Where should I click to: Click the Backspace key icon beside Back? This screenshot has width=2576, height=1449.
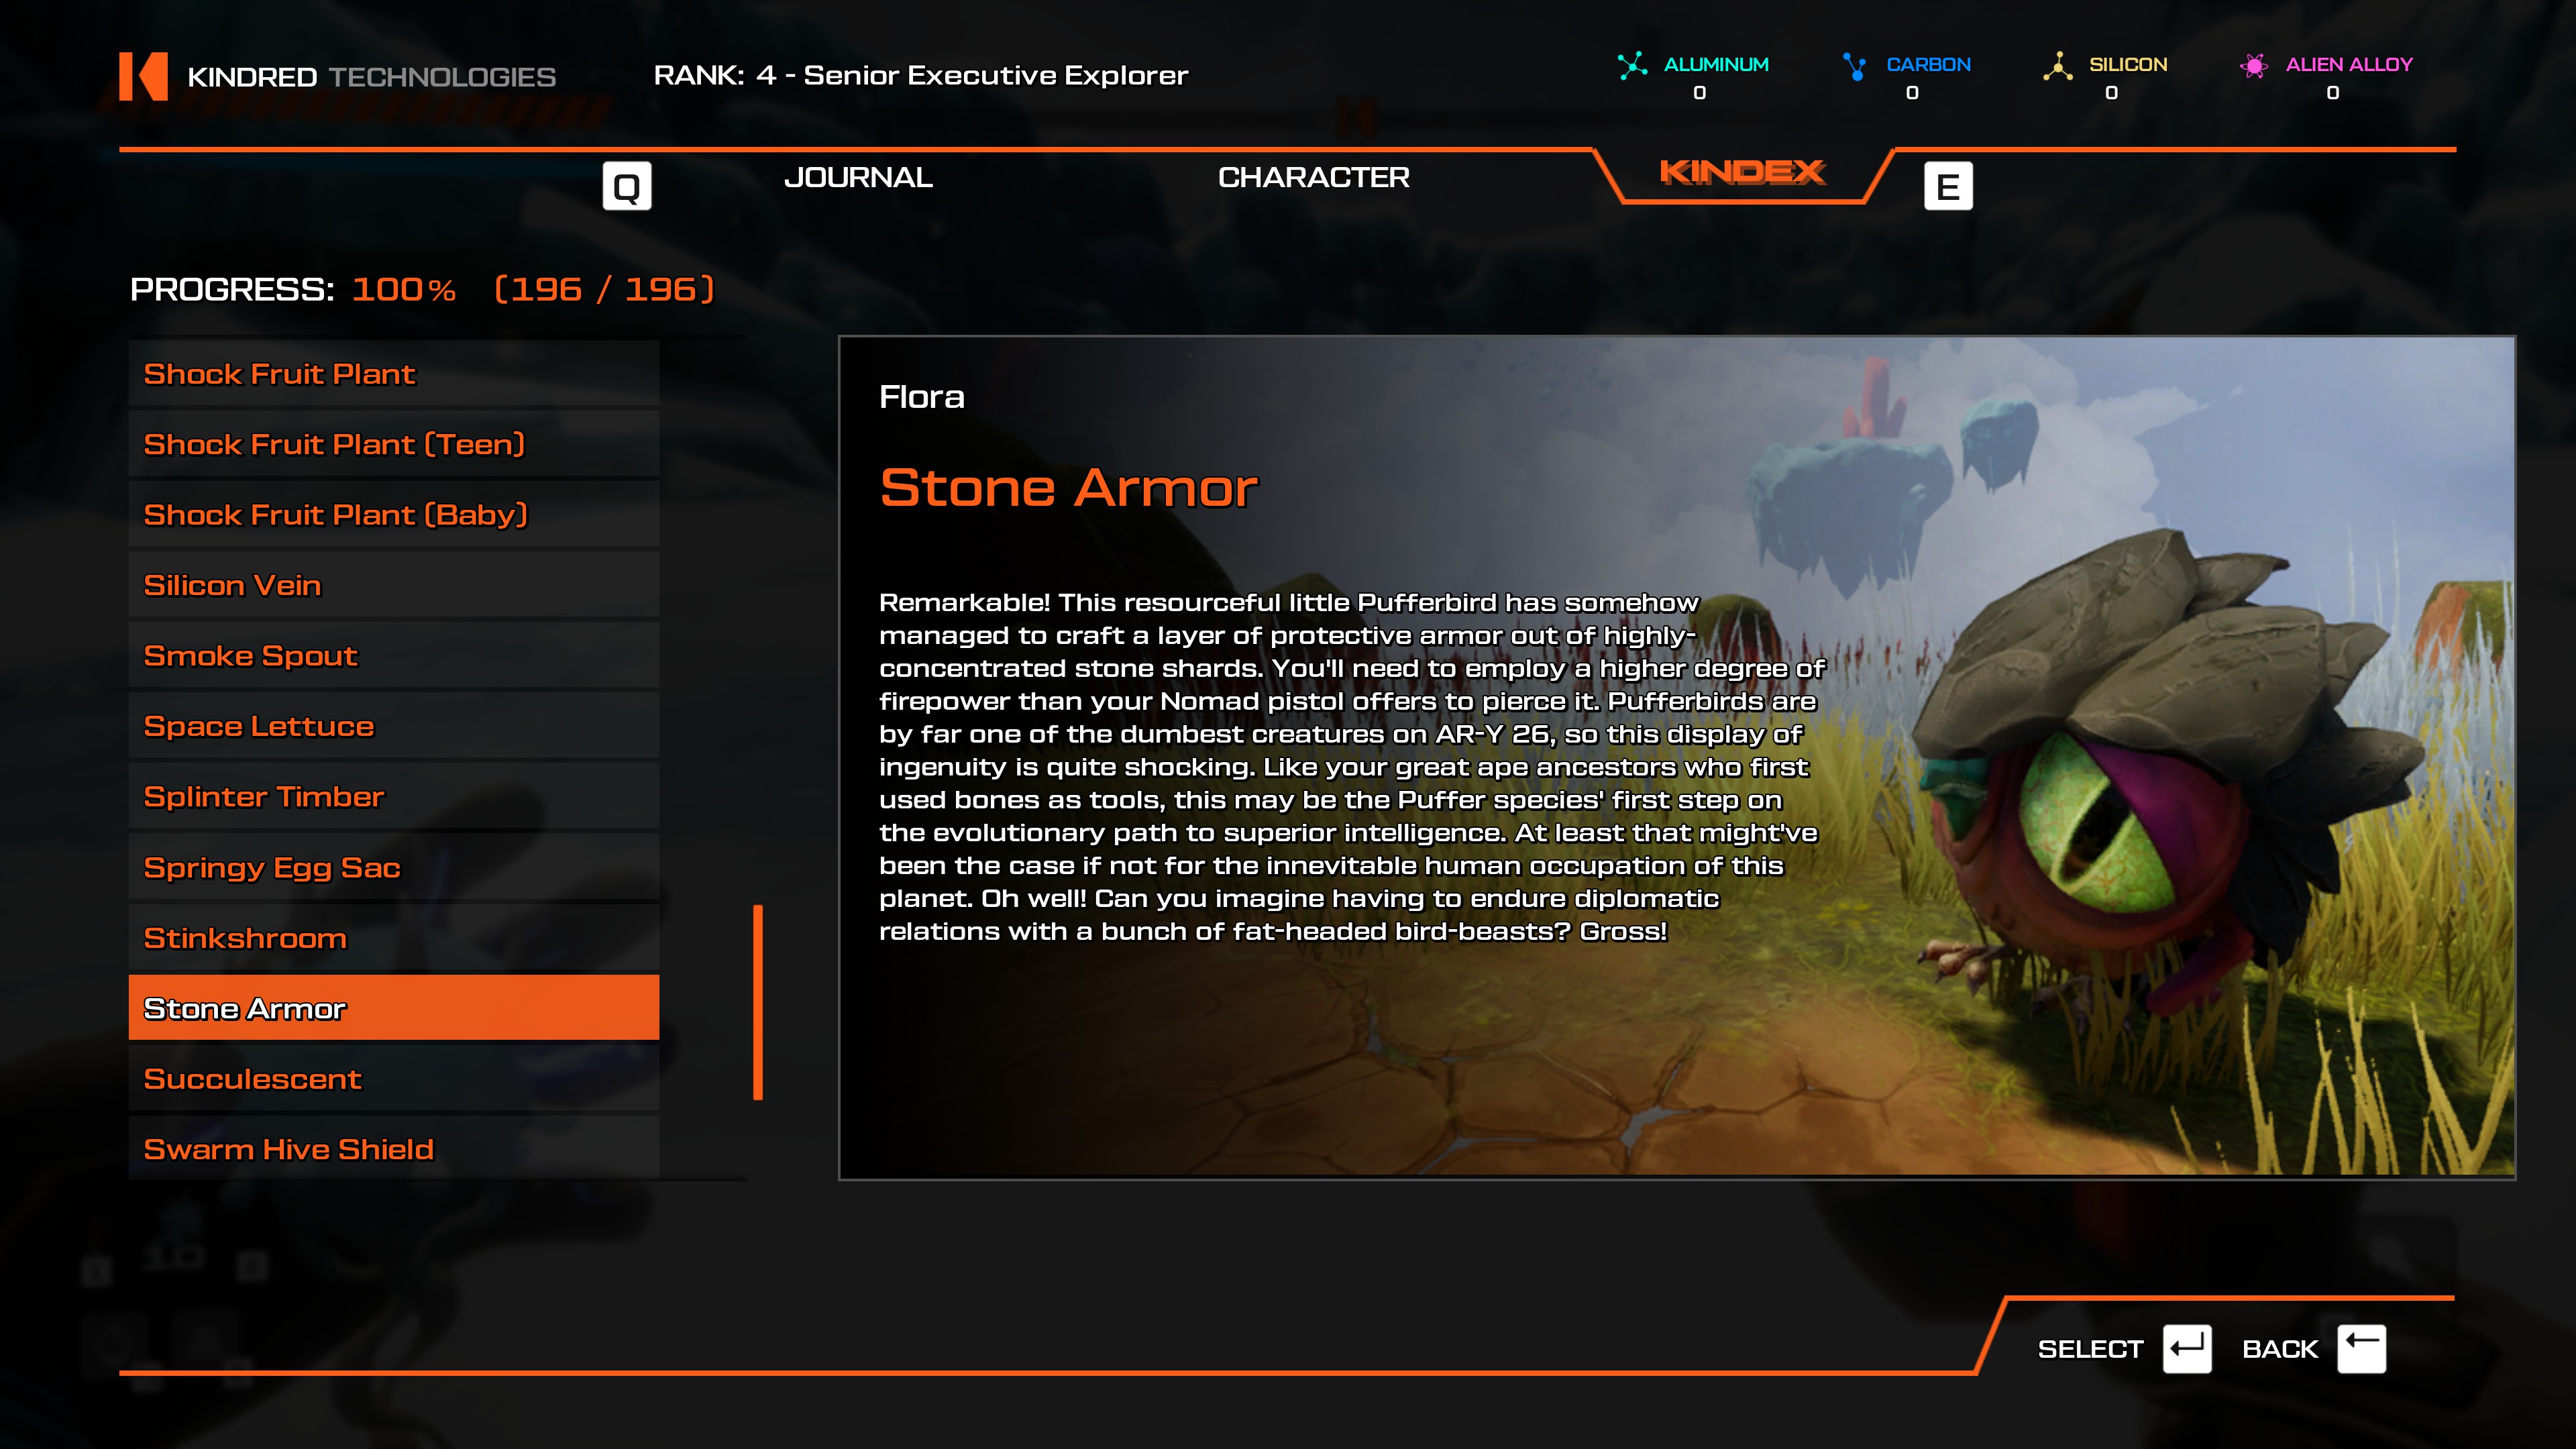(x=2362, y=1349)
